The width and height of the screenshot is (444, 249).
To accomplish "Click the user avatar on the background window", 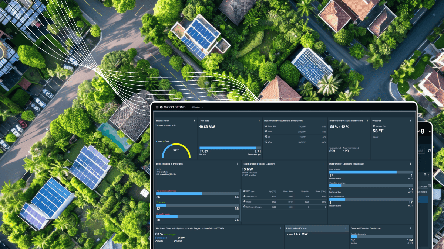I will click(423, 131).
